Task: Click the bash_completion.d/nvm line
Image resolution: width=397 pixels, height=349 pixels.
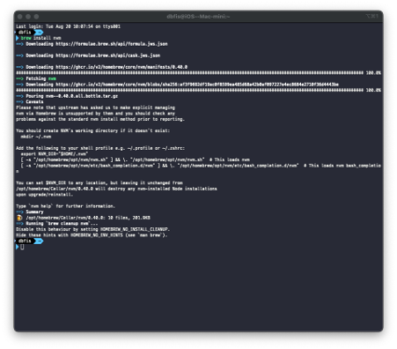Action: click(198, 168)
